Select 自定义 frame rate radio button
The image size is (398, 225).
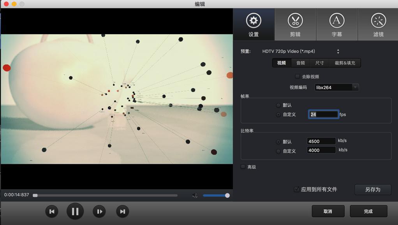278,114
